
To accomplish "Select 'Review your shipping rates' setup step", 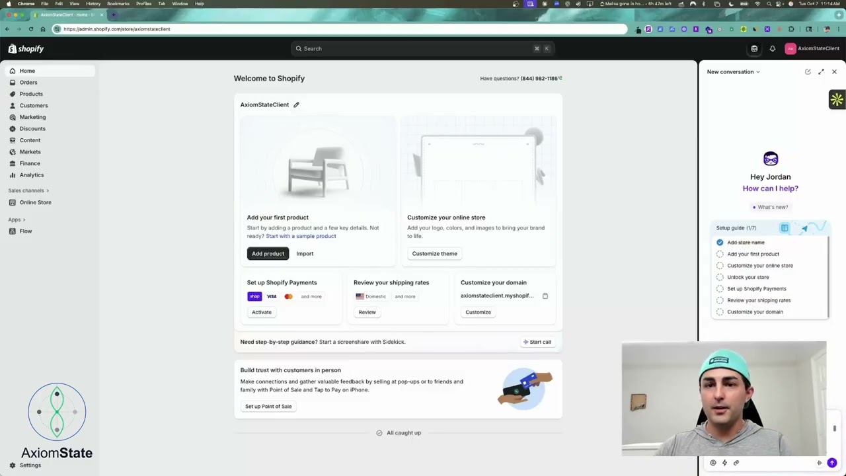I will pyautogui.click(x=759, y=300).
